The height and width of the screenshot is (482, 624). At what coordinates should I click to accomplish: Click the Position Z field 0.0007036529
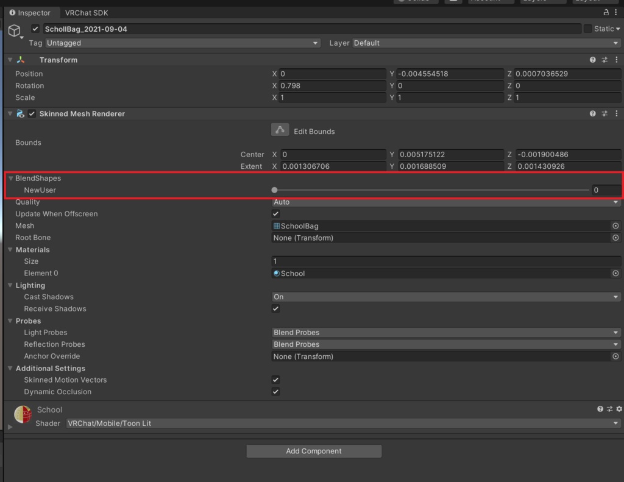pyautogui.click(x=567, y=74)
